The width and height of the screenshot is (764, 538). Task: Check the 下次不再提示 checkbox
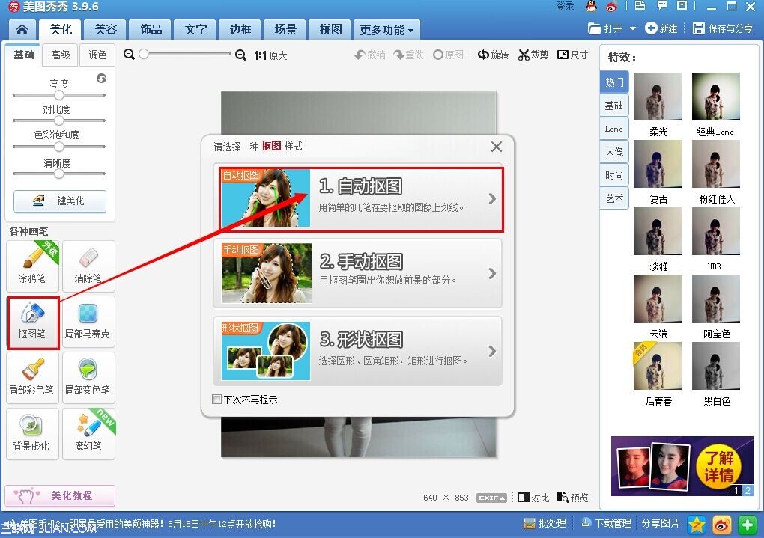[x=216, y=400]
